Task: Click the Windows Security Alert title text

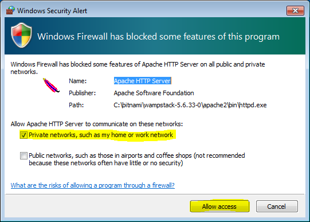Action: [52, 11]
